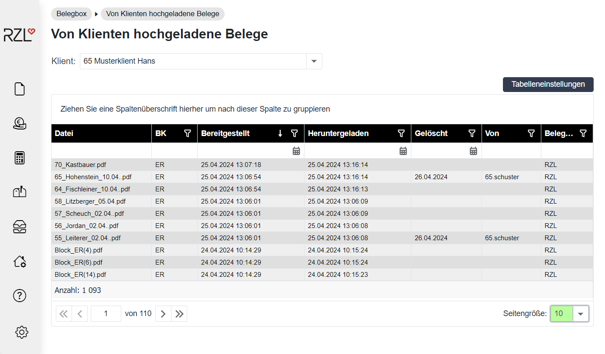Open the calculator icon in sidebar
Screen dimensions: 605x354
click(x=20, y=158)
